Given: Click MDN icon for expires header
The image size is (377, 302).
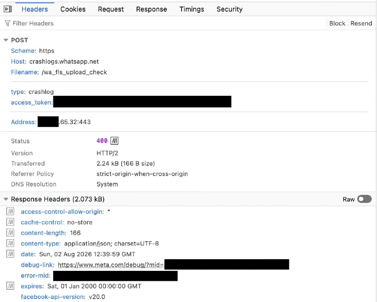Looking at the screenshot, I should pyautogui.click(x=10, y=286).
